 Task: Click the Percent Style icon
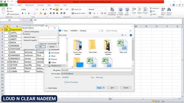coord(94,13)
